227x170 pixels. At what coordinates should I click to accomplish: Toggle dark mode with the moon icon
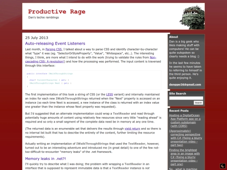coord(223,166)
